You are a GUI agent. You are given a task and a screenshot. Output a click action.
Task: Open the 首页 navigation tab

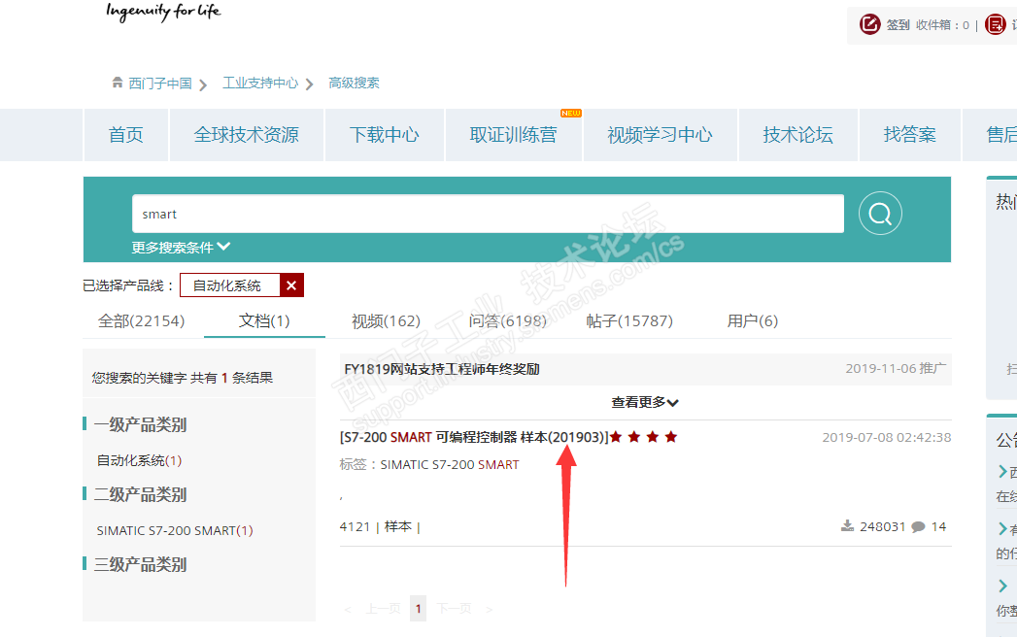point(126,135)
